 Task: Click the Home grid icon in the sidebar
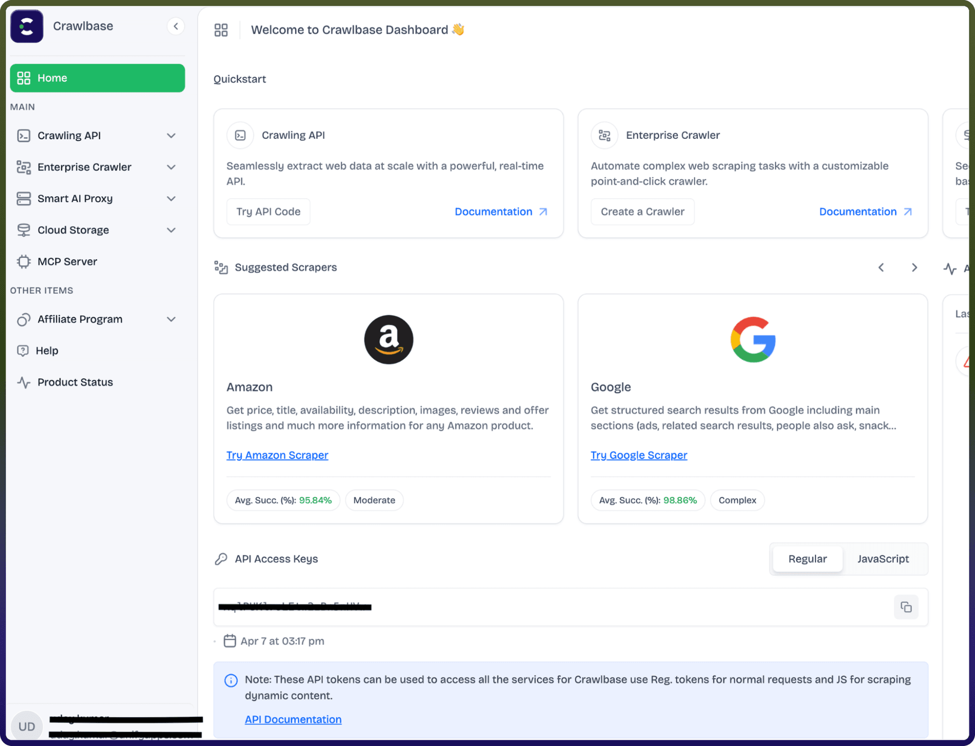click(x=24, y=78)
